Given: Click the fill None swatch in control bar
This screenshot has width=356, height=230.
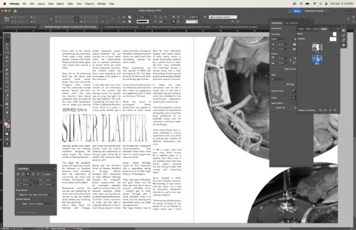Looking at the screenshot, I should (x=129, y=17).
